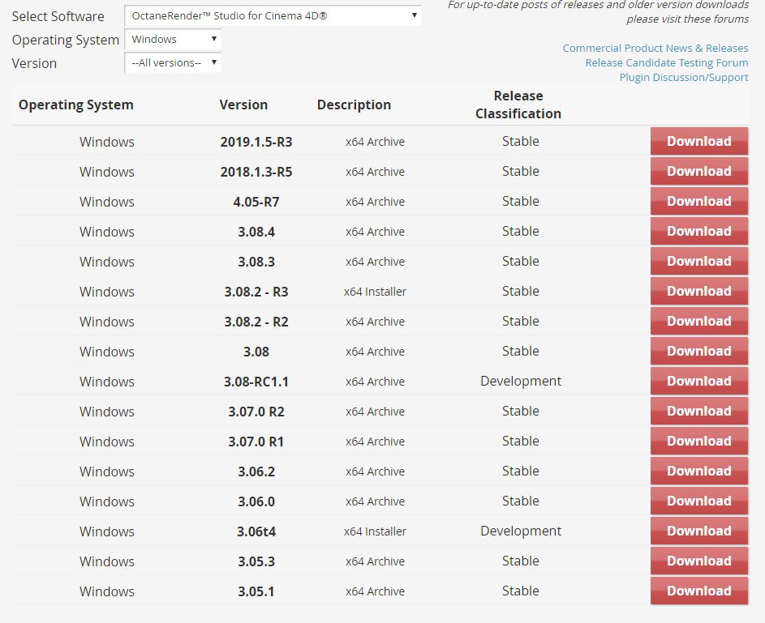Click Windows cell in 3.05.1 row
The height and width of the screenshot is (623, 765).
tap(107, 591)
